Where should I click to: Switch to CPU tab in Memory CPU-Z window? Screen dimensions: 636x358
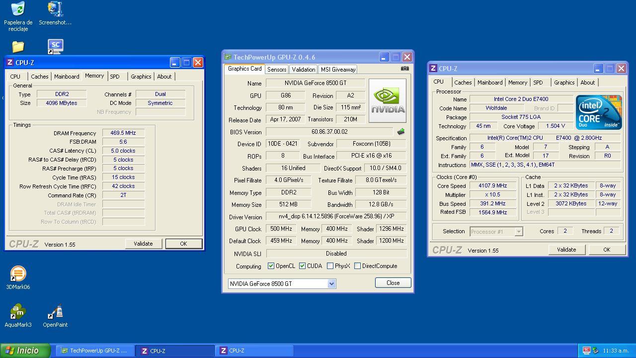pos(15,77)
